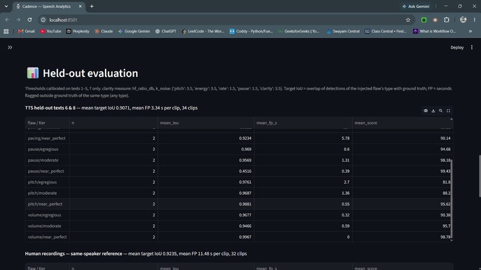This screenshot has height=270, width=481.
Task: Open the YouTube bookmark
Action: pyautogui.click(x=51, y=31)
